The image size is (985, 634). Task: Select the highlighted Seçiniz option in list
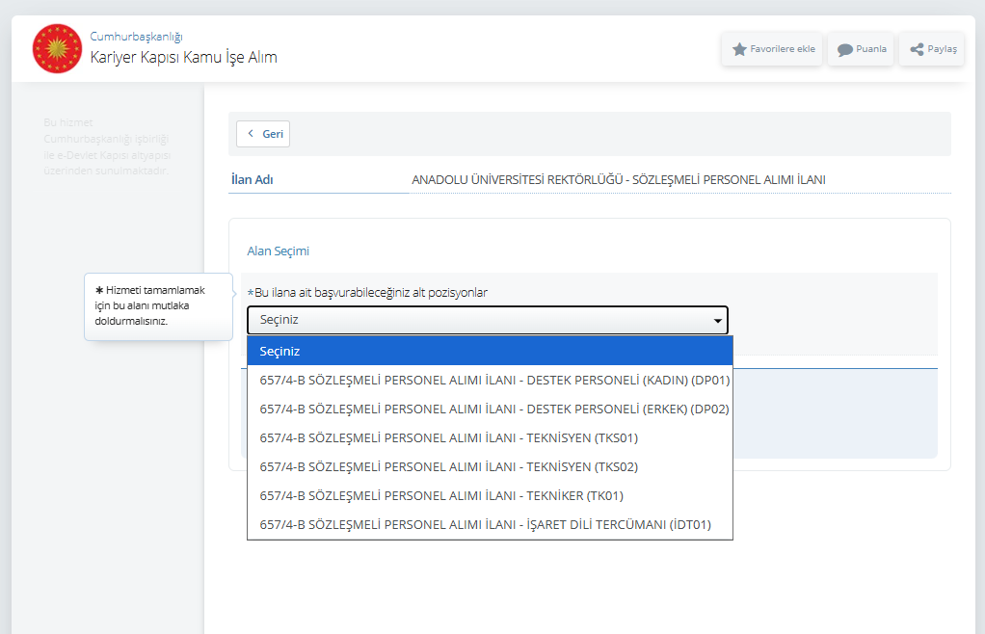[490, 352]
